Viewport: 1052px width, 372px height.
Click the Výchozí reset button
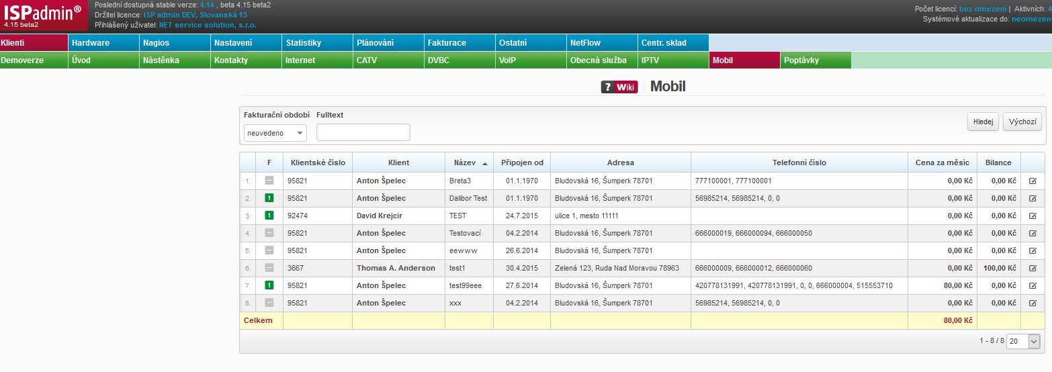(x=1022, y=122)
